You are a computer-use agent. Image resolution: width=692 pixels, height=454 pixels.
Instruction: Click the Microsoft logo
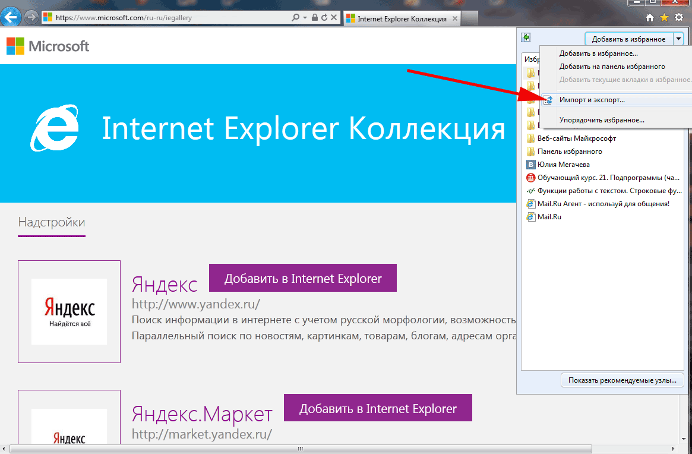48,46
